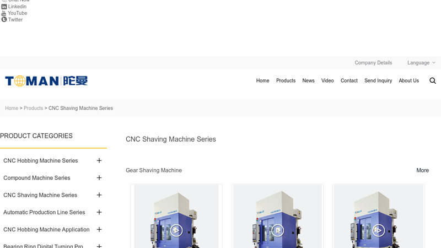The width and height of the screenshot is (441, 248).
Task: Click Products in the breadcrumb
Action: [33, 108]
